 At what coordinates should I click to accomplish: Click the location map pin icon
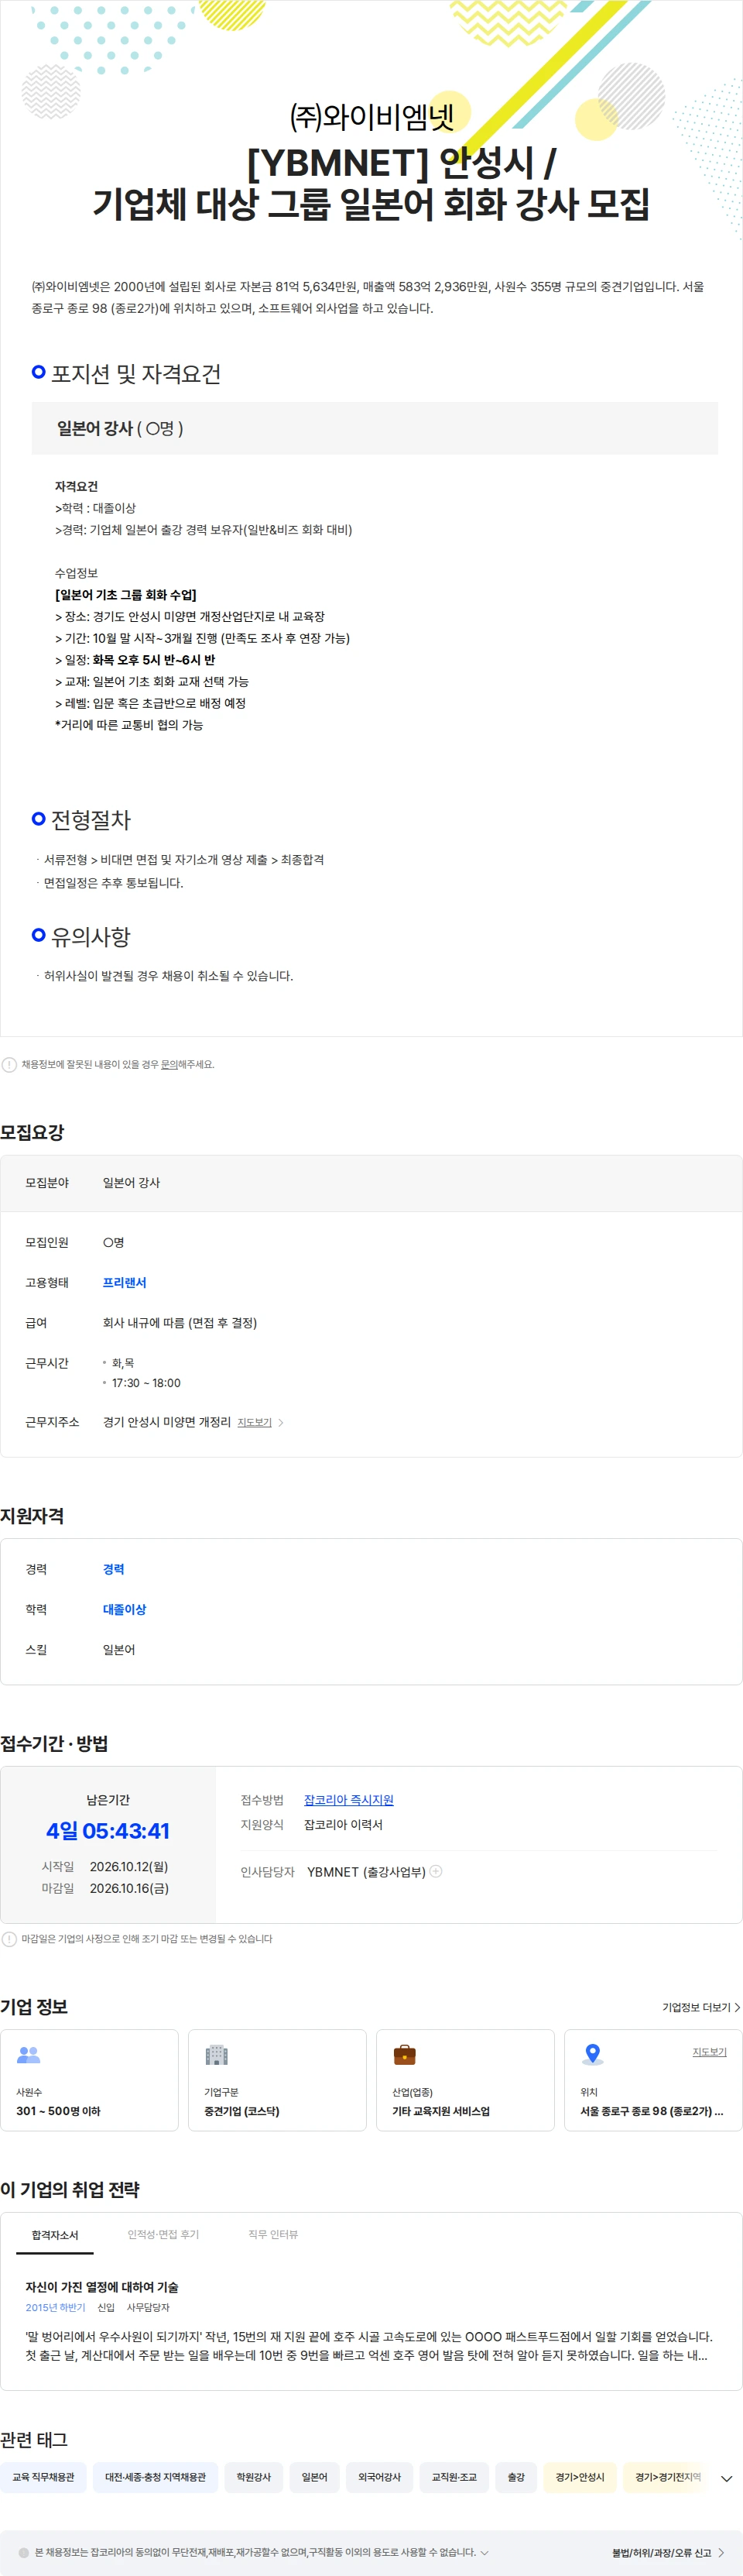[592, 2054]
